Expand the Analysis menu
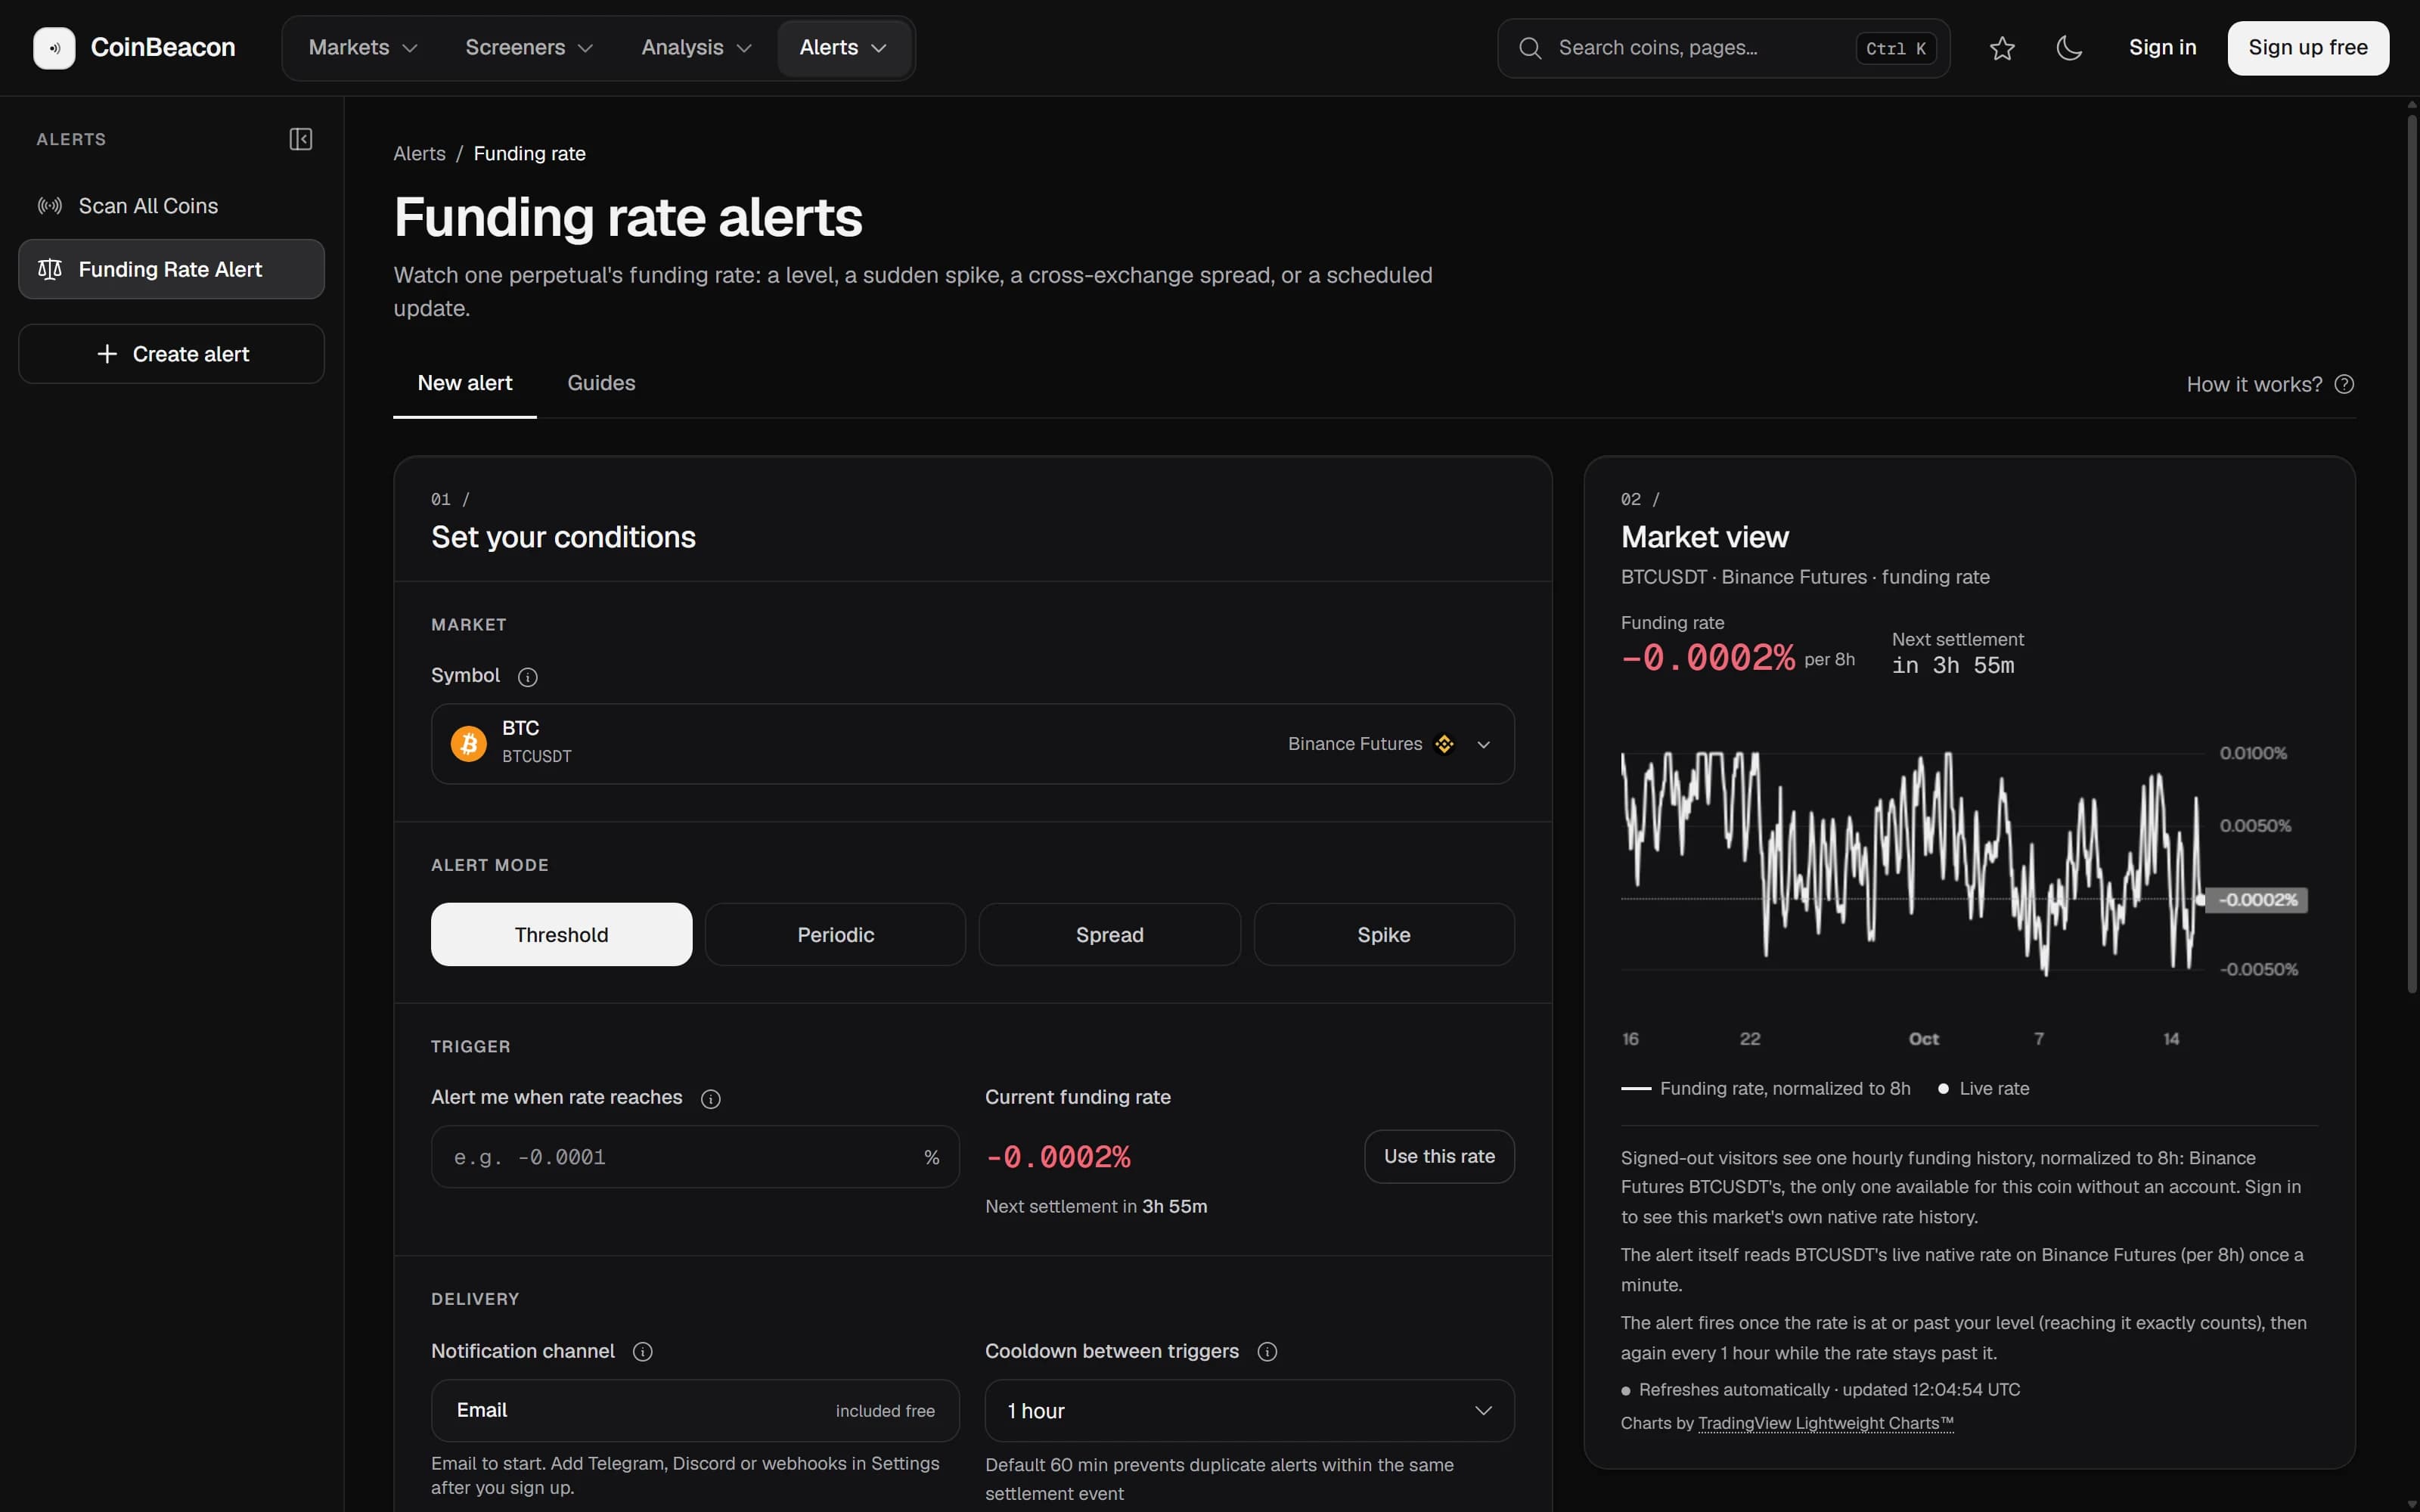Viewport: 2420px width, 1512px height. tap(696, 48)
